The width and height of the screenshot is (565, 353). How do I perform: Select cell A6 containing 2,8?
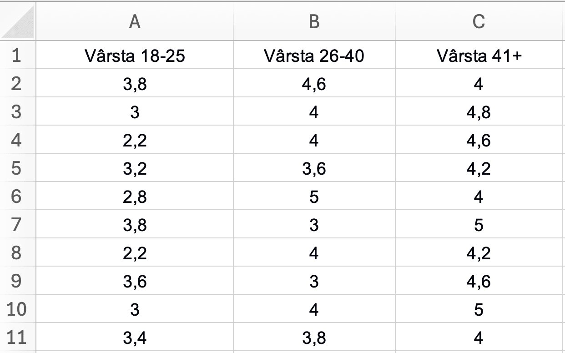(135, 197)
